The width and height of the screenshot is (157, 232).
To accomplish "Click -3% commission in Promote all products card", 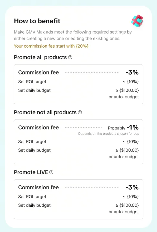I will pos(132,72).
